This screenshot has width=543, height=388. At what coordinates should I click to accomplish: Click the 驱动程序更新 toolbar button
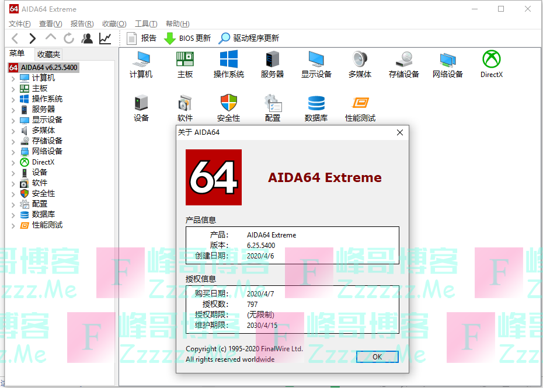point(249,39)
